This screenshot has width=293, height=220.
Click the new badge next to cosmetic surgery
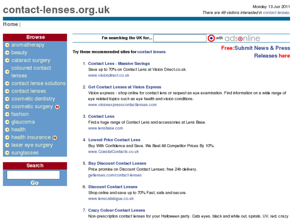[x=57, y=107]
